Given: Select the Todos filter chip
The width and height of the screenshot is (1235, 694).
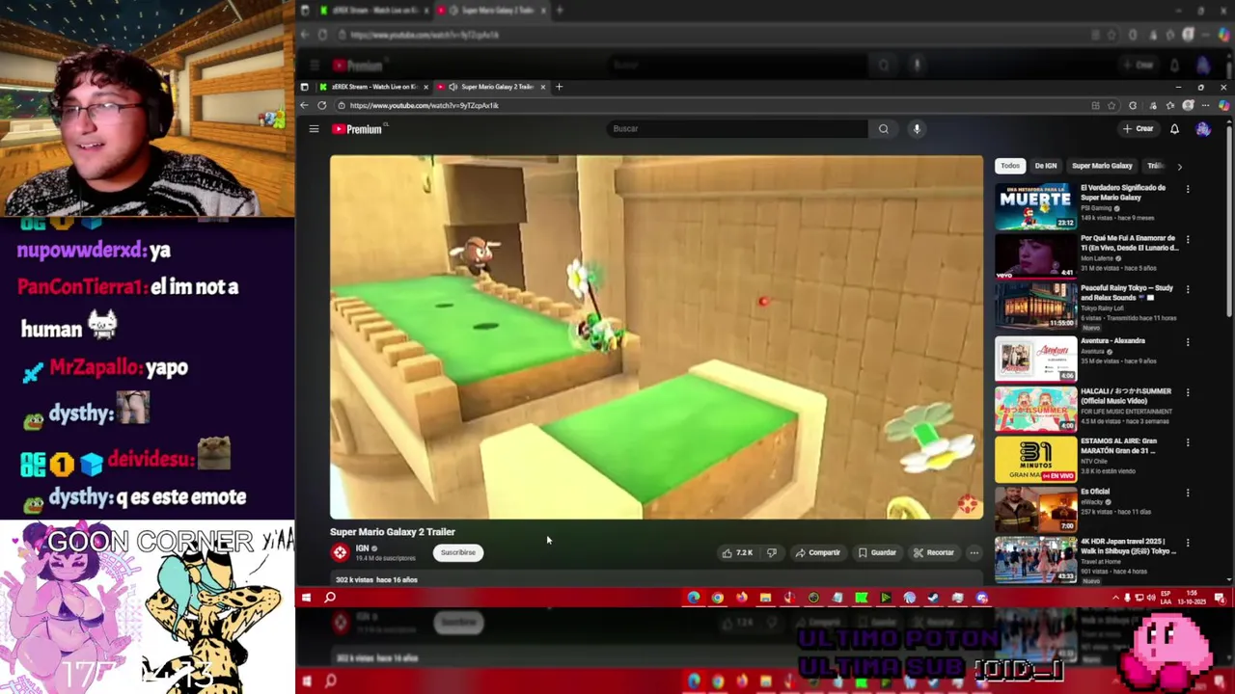Looking at the screenshot, I should point(1010,166).
